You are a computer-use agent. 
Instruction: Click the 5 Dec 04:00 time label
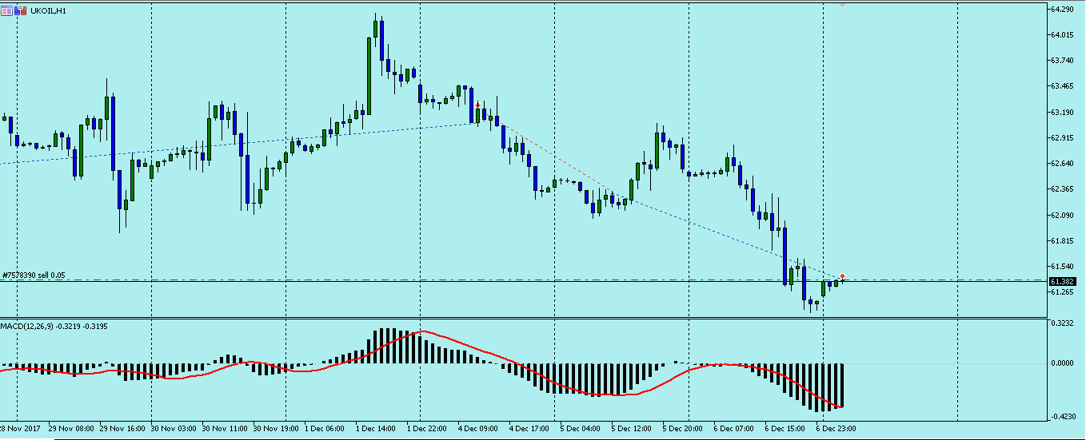pos(581,429)
